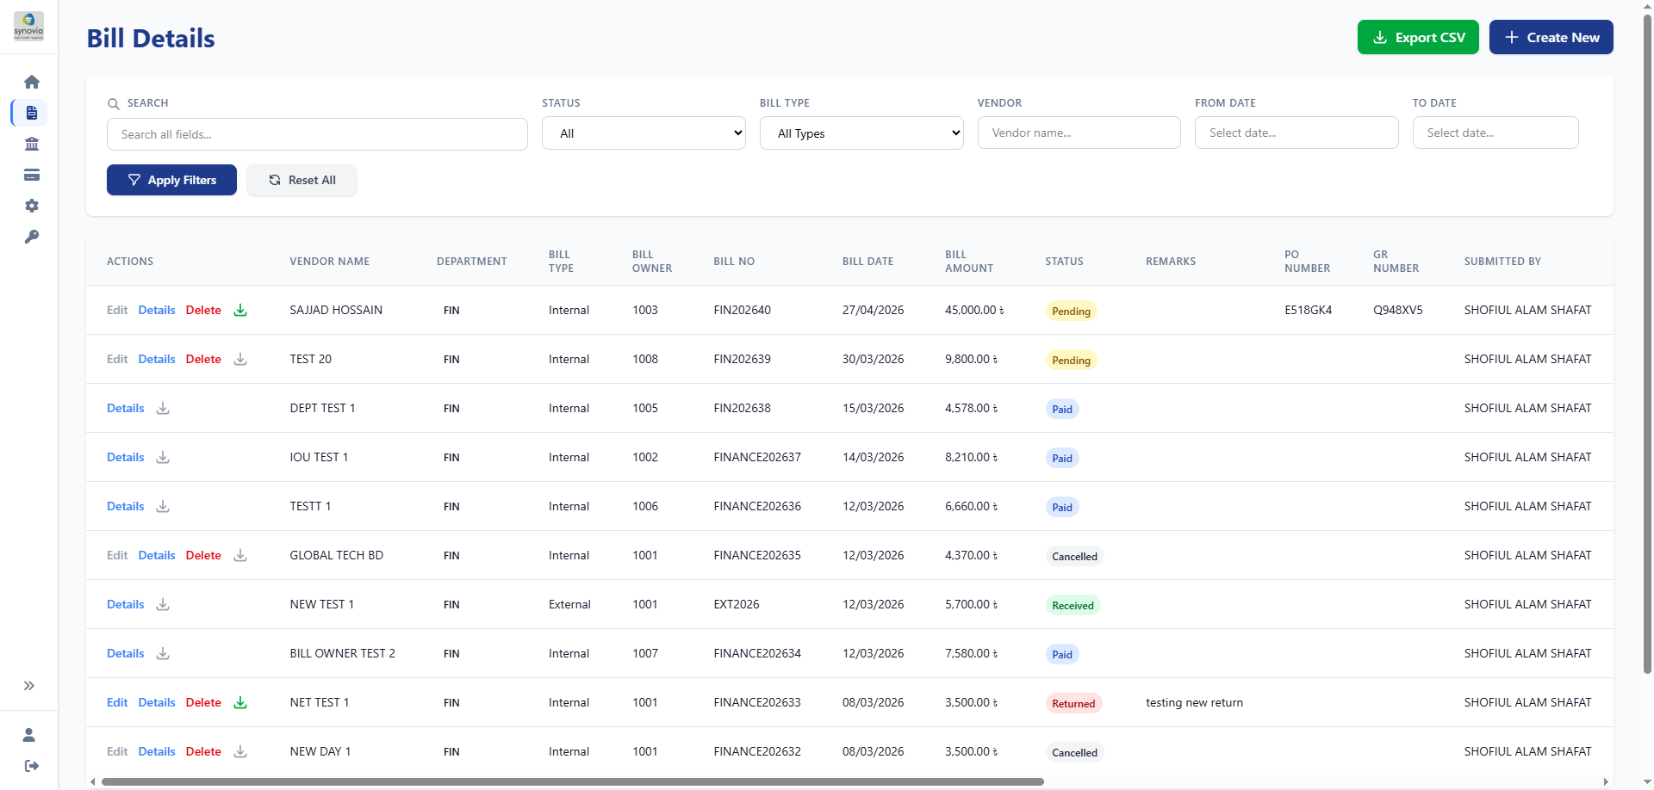This screenshot has height=790, width=1654.
Task: Click the vertical page scrollbar
Action: 1647,344
